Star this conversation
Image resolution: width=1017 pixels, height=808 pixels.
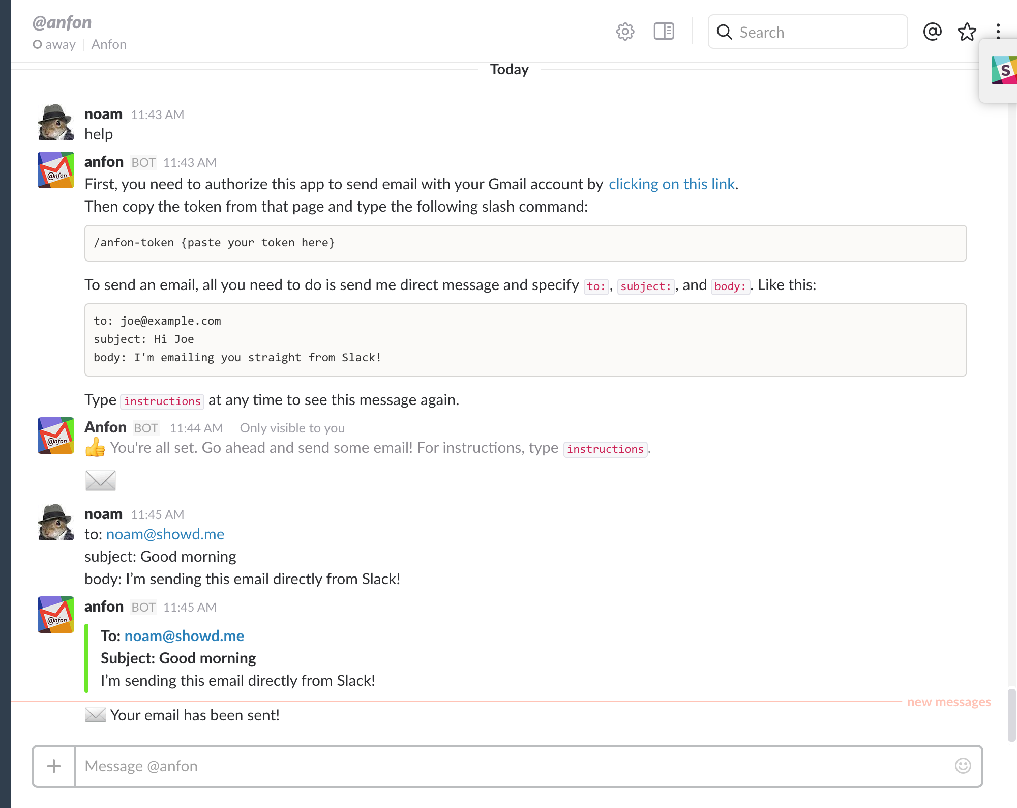click(x=967, y=32)
